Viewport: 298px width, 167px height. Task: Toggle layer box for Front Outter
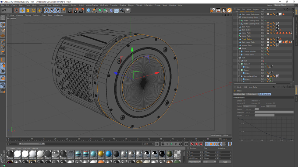coord(262,39)
